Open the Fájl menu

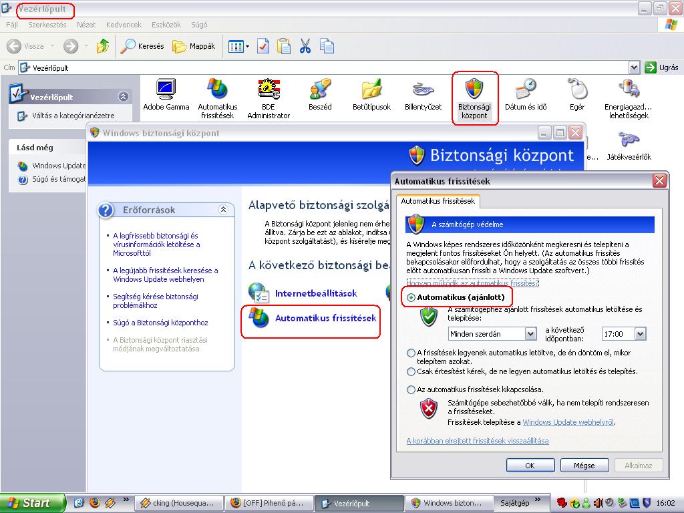point(12,25)
